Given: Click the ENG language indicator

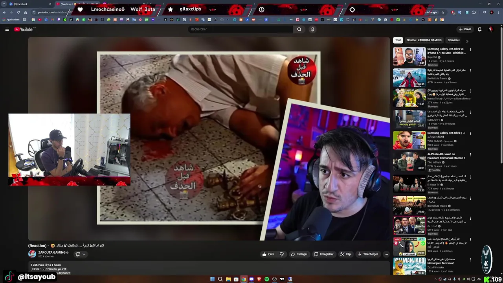Looking at the screenshot, I should click(x=479, y=279).
